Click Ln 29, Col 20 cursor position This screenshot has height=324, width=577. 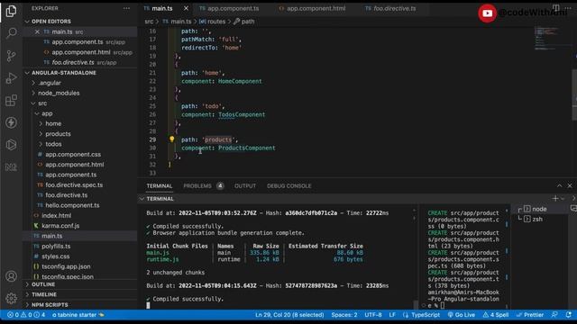(x=289, y=315)
